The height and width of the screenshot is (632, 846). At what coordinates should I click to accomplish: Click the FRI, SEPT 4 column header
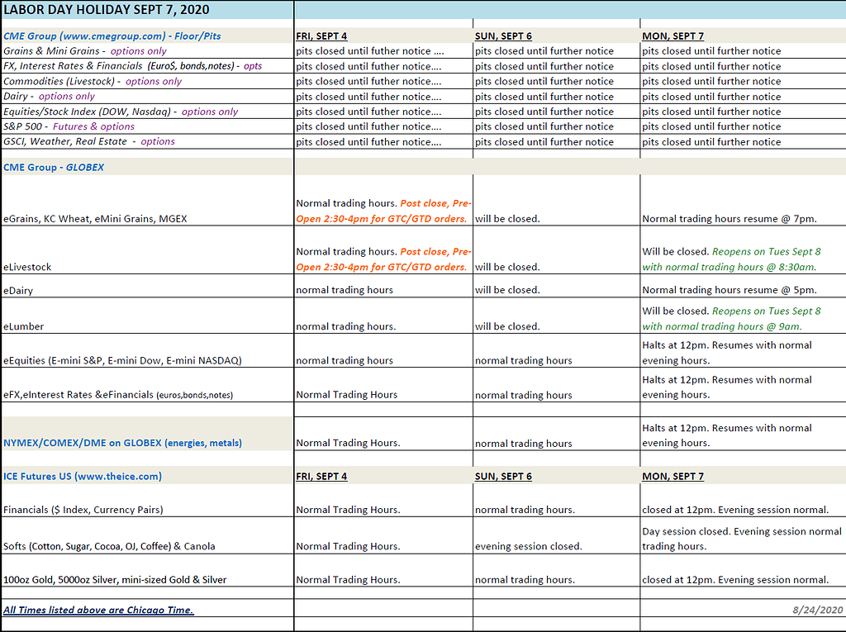click(x=321, y=36)
